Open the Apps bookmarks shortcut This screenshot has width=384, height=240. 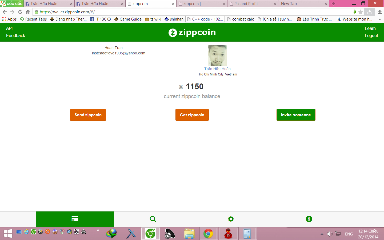[x=9, y=19]
